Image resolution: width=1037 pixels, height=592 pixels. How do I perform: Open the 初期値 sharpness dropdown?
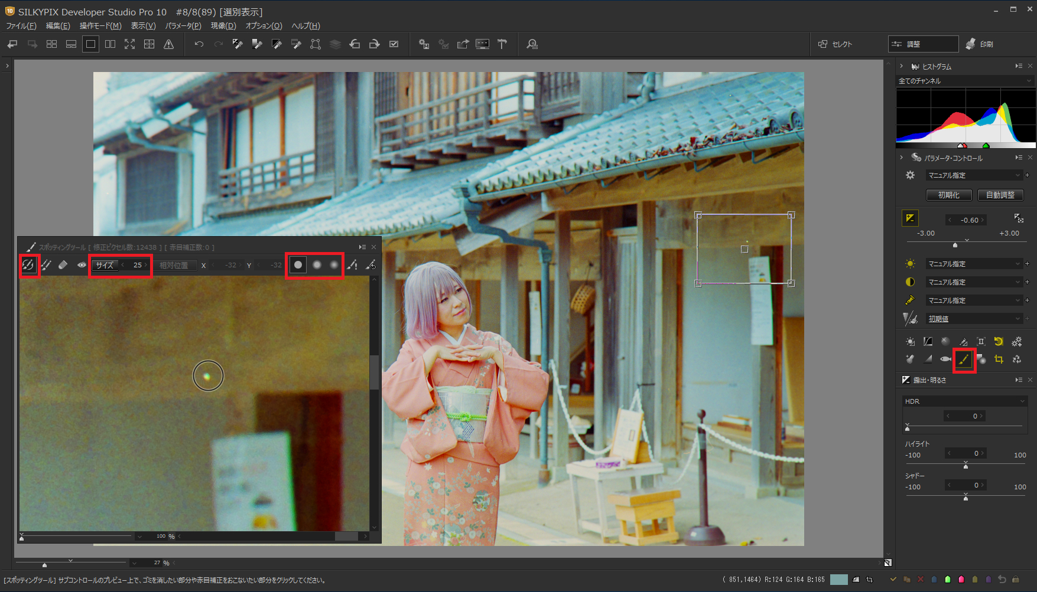pyautogui.click(x=974, y=319)
